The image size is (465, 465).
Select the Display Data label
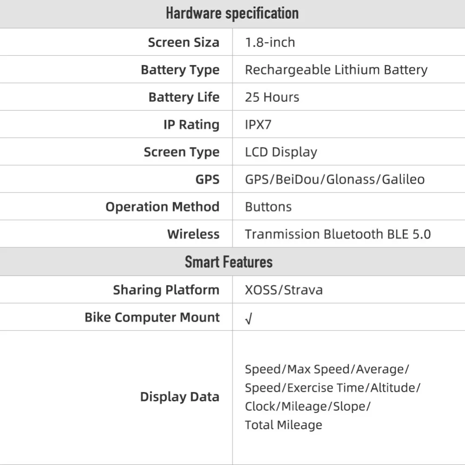tap(179, 397)
